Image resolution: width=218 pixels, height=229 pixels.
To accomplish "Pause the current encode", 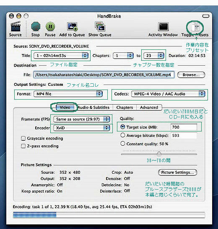I will [50, 26].
